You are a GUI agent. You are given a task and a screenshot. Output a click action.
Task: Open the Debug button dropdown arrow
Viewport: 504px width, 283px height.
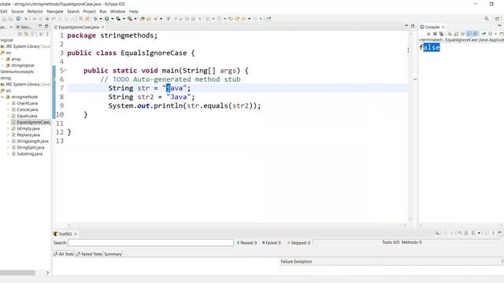(101, 19)
